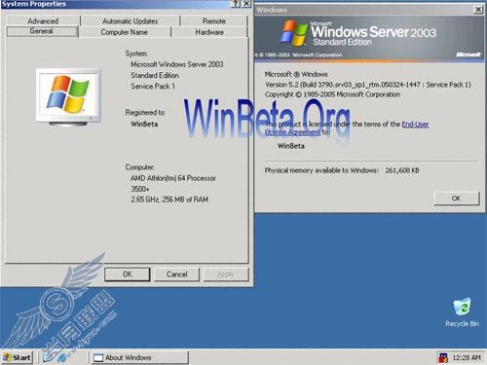Click "2.65 GHz, 256 MB of RAM" text

pyautogui.click(x=169, y=200)
